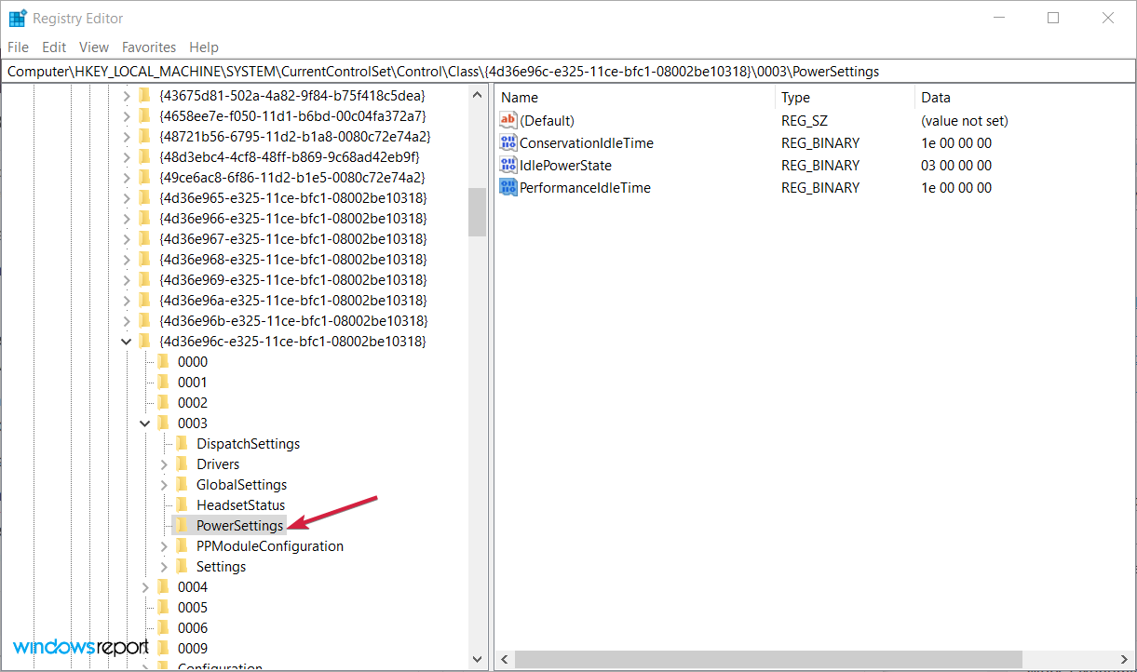
Task: Click the folder icon of key 0002
Action: pos(163,402)
